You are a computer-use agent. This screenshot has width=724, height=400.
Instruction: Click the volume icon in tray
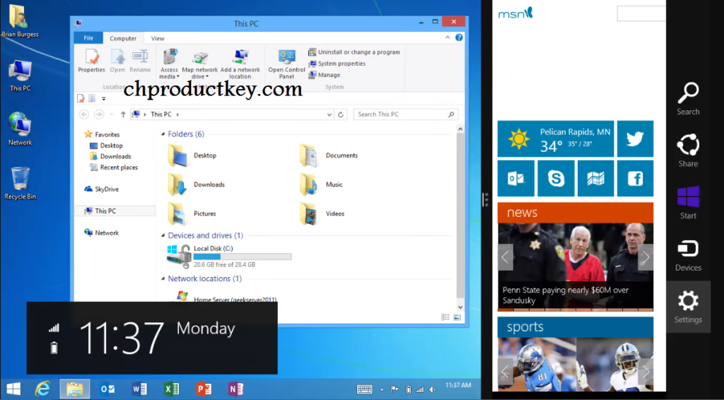432,389
